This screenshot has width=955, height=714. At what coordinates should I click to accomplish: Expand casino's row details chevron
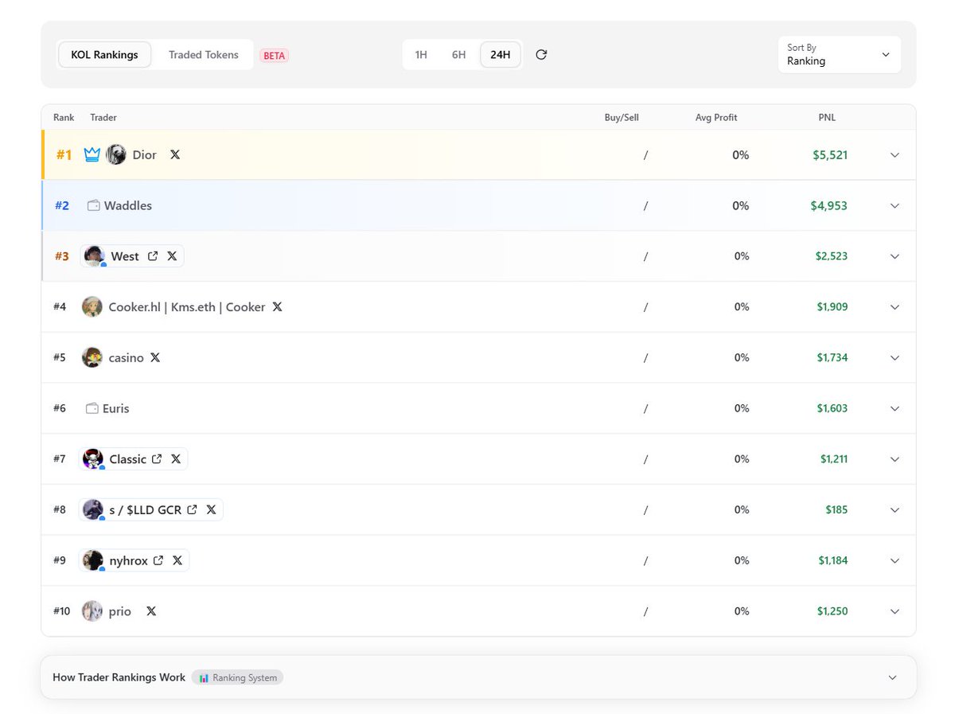(895, 358)
